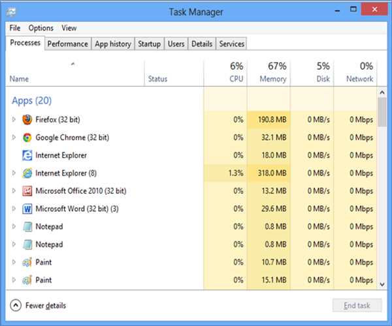Open the Startup tab

pos(149,44)
